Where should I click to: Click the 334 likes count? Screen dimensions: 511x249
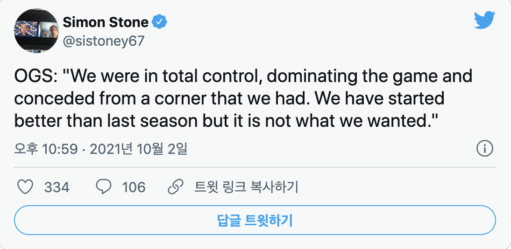[57, 187]
